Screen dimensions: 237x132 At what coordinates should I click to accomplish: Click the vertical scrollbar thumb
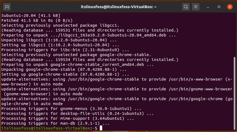coord(235,93)
